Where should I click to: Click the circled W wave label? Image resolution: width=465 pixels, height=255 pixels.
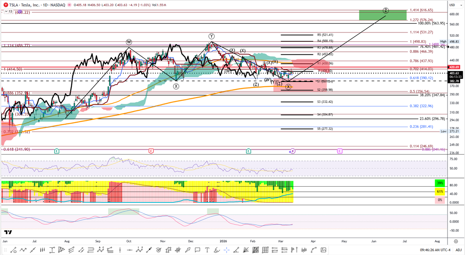point(129,42)
